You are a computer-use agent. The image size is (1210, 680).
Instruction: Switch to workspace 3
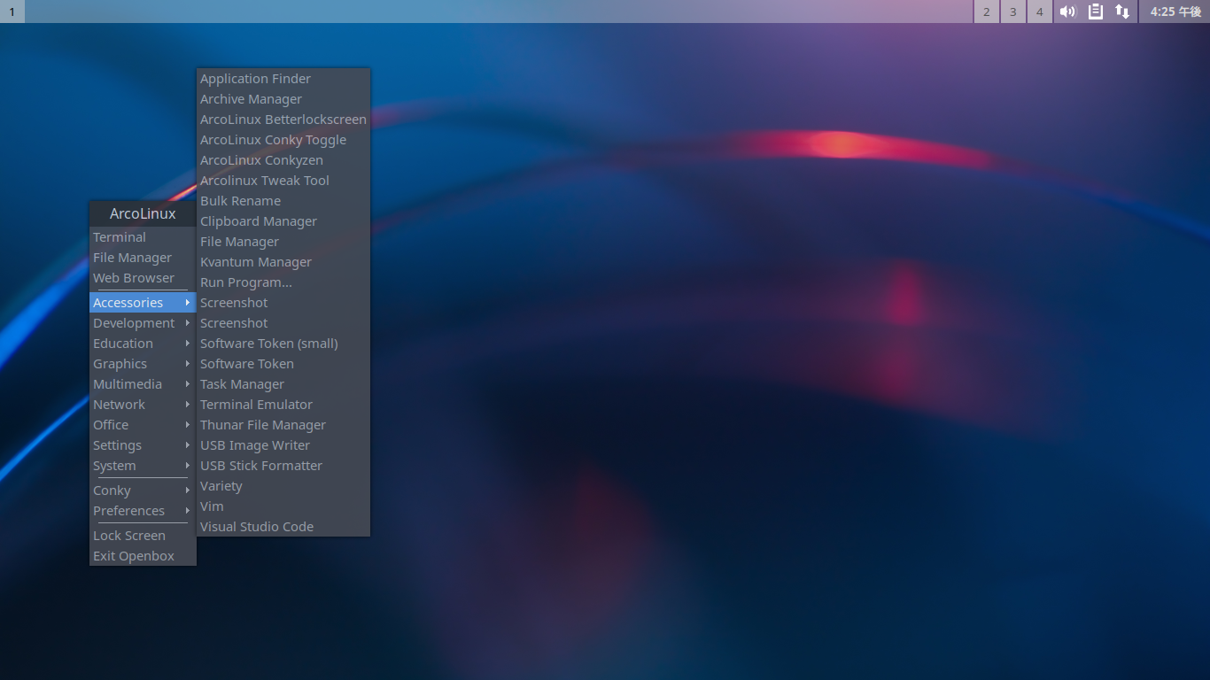coord(1013,12)
